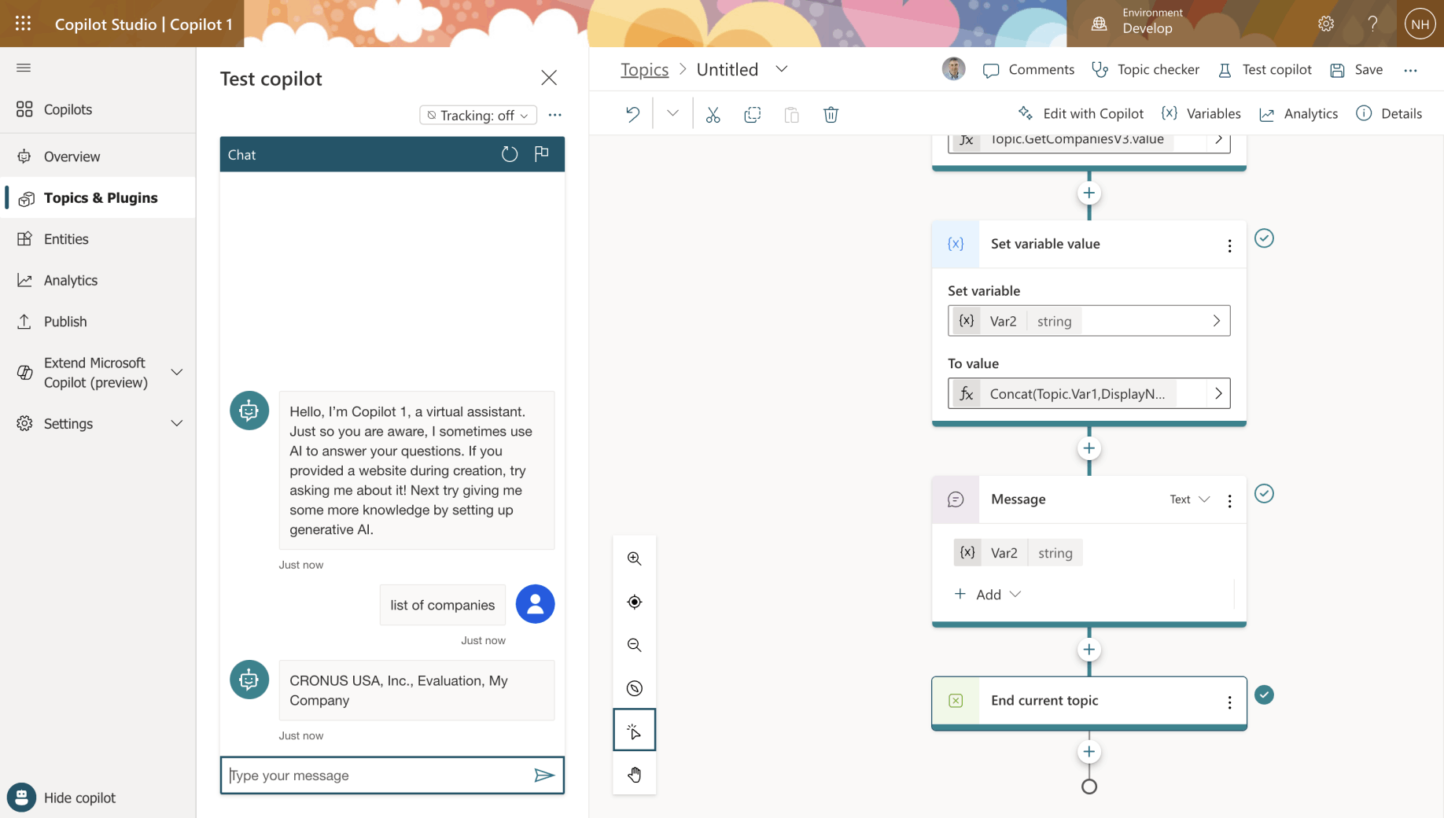The width and height of the screenshot is (1444, 818).
Task: Toggle Test copilot in top bar
Action: pos(1265,70)
